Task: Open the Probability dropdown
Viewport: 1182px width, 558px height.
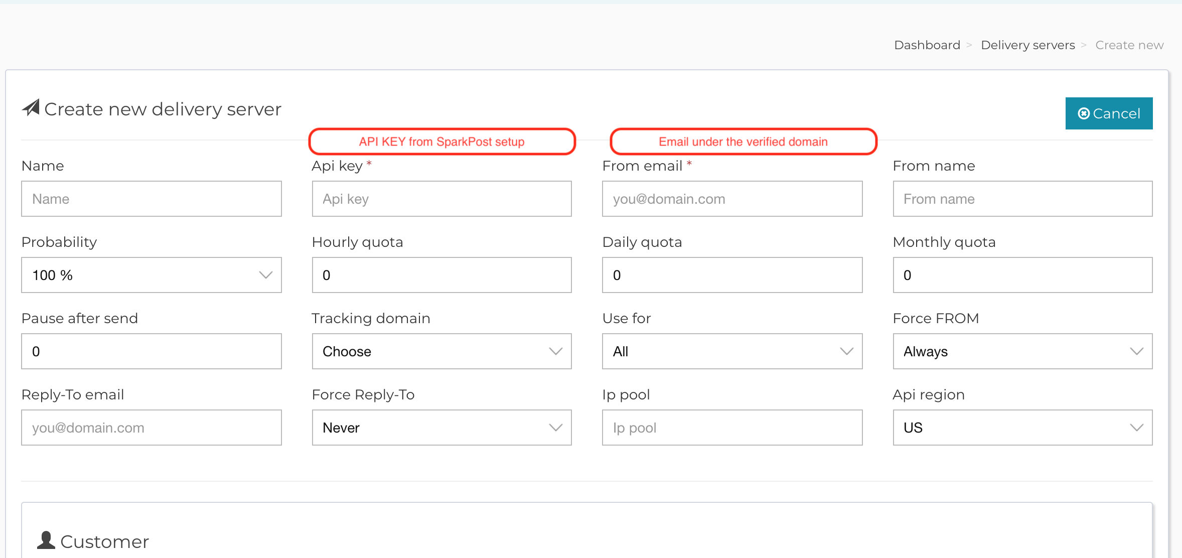Action: click(x=152, y=275)
